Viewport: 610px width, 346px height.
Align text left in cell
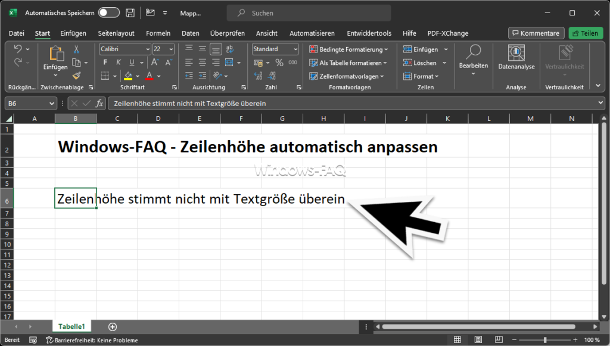point(189,62)
